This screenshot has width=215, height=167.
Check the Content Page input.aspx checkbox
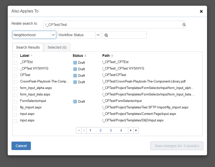(x=16, y=115)
